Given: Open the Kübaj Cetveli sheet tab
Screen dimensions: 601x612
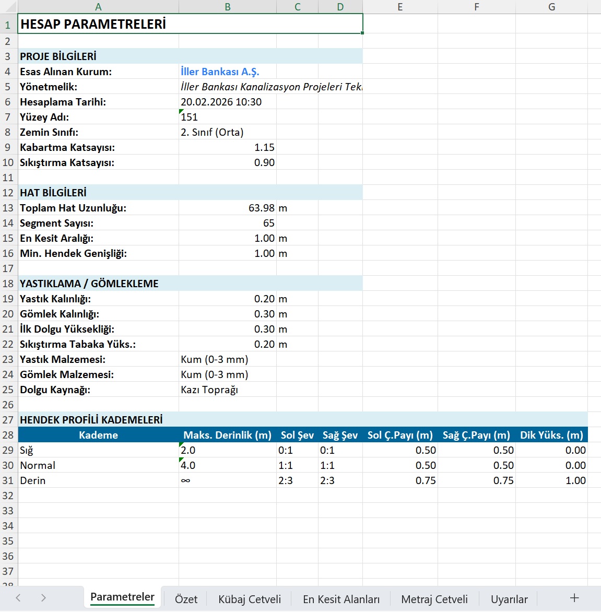Looking at the screenshot, I should (250, 599).
